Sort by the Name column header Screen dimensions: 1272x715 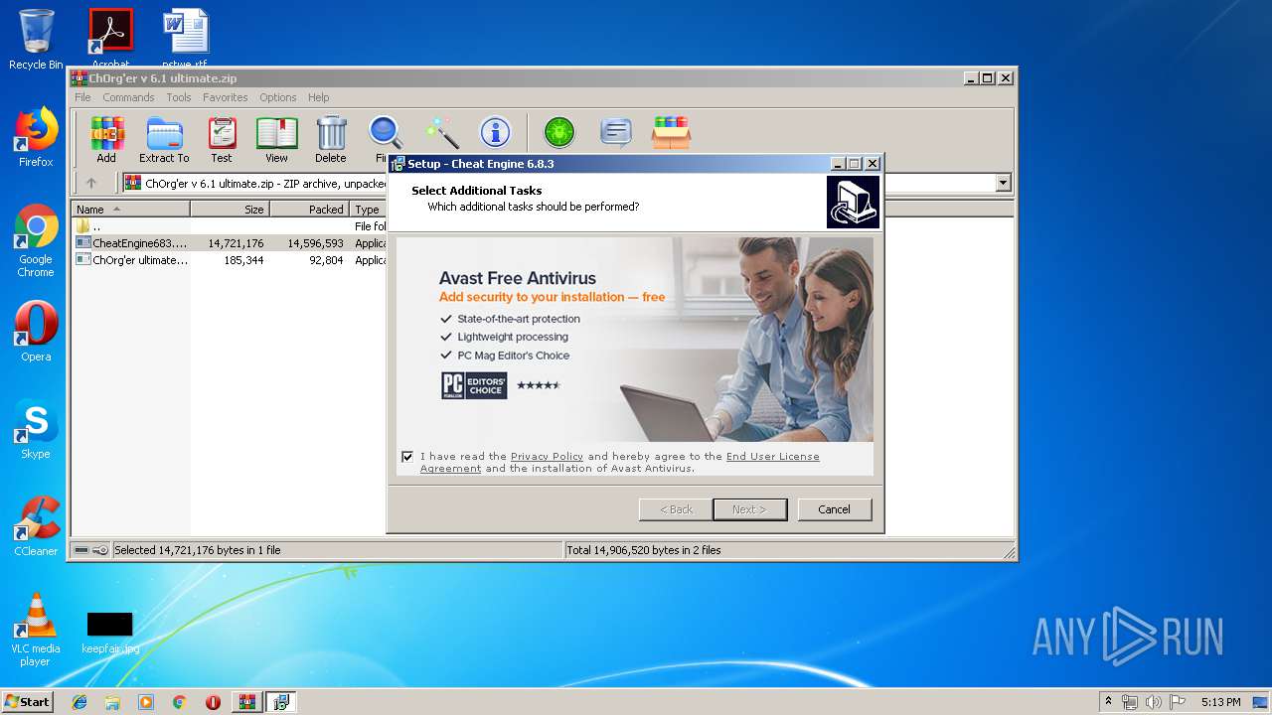click(x=130, y=210)
